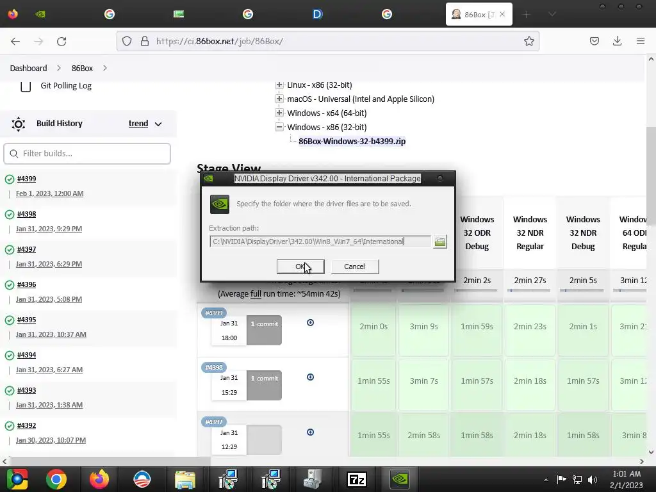Open the Pocket save icon in toolbar
Image resolution: width=656 pixels, height=492 pixels.
point(594,41)
